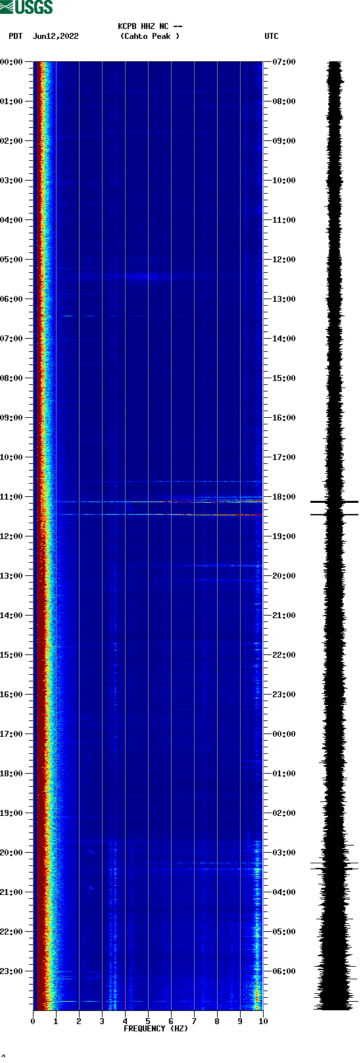This screenshot has width=363, height=1063.
Task: Click the 16:00 UTC time label
Action: pos(284,418)
